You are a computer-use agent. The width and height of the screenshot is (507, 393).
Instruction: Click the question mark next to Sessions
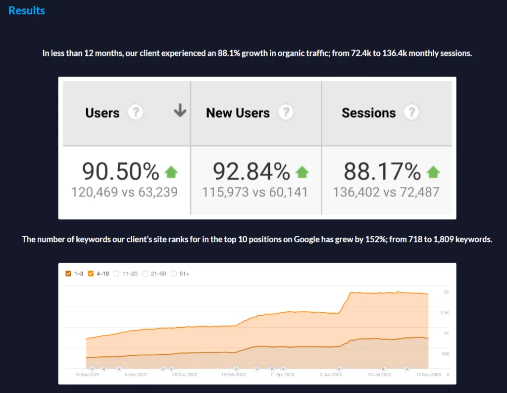click(x=411, y=112)
